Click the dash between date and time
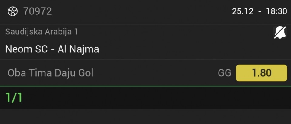Image resolution: width=291 pixels, height=124 pixels. (260, 11)
